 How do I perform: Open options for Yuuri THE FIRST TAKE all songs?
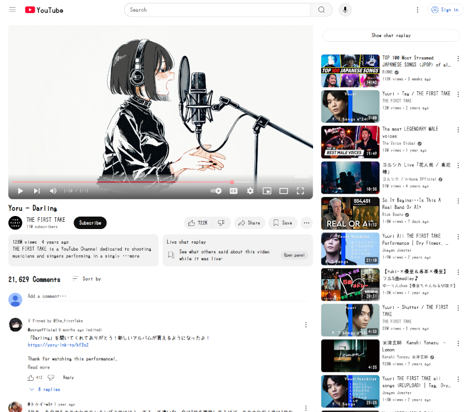click(458, 379)
